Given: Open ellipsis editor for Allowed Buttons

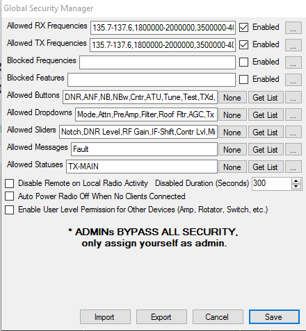Looking at the screenshot, I should click(293, 97).
